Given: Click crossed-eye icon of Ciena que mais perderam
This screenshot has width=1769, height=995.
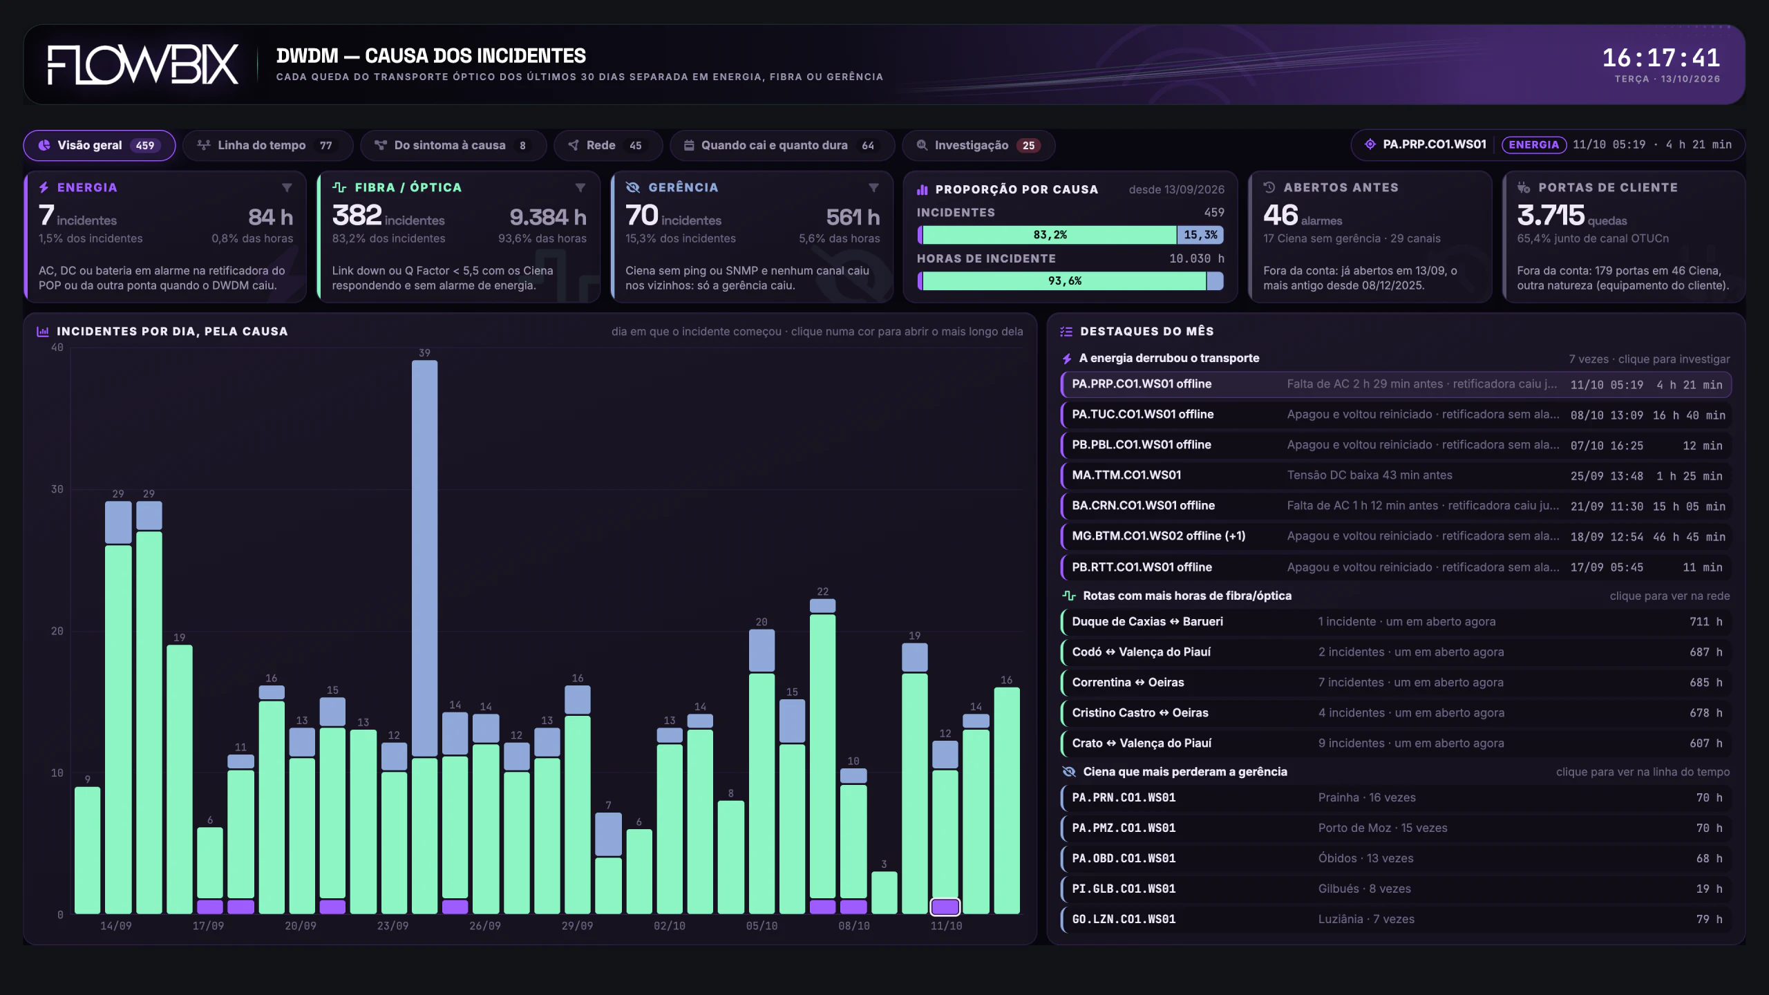Looking at the screenshot, I should tap(1069, 772).
